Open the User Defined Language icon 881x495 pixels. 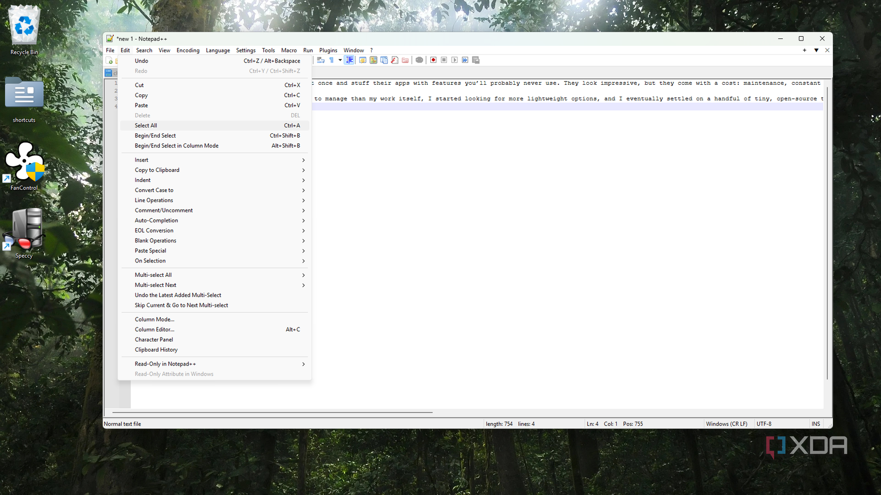point(363,60)
